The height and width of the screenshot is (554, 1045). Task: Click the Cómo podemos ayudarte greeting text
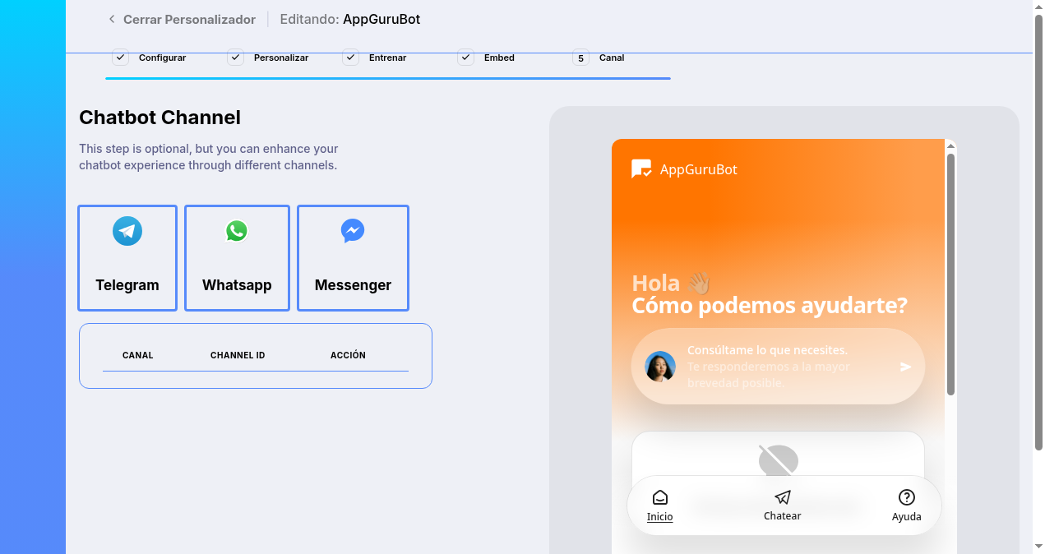(770, 306)
